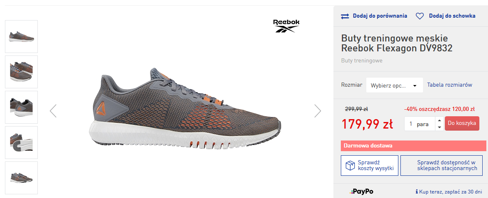Show the previous product image arrow
488x198 pixels.
pyautogui.click(x=53, y=111)
